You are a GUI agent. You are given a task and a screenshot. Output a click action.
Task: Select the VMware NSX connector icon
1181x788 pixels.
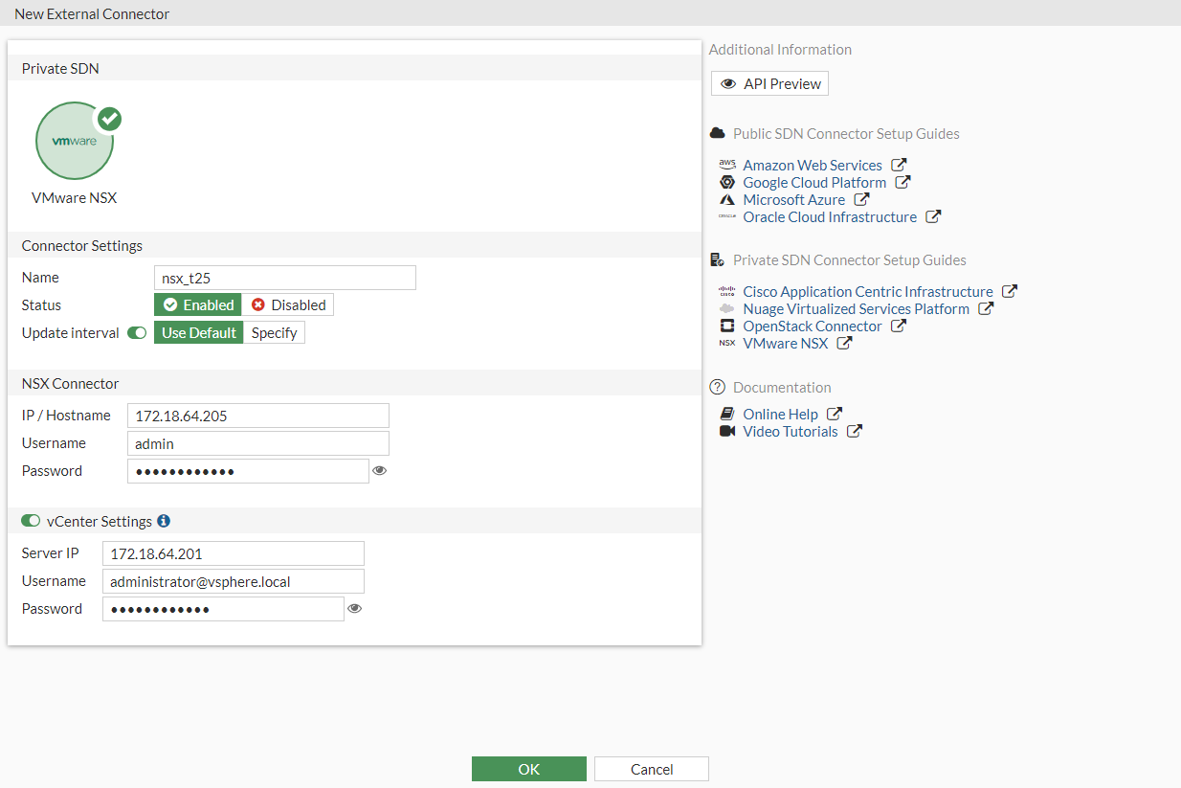pos(75,141)
